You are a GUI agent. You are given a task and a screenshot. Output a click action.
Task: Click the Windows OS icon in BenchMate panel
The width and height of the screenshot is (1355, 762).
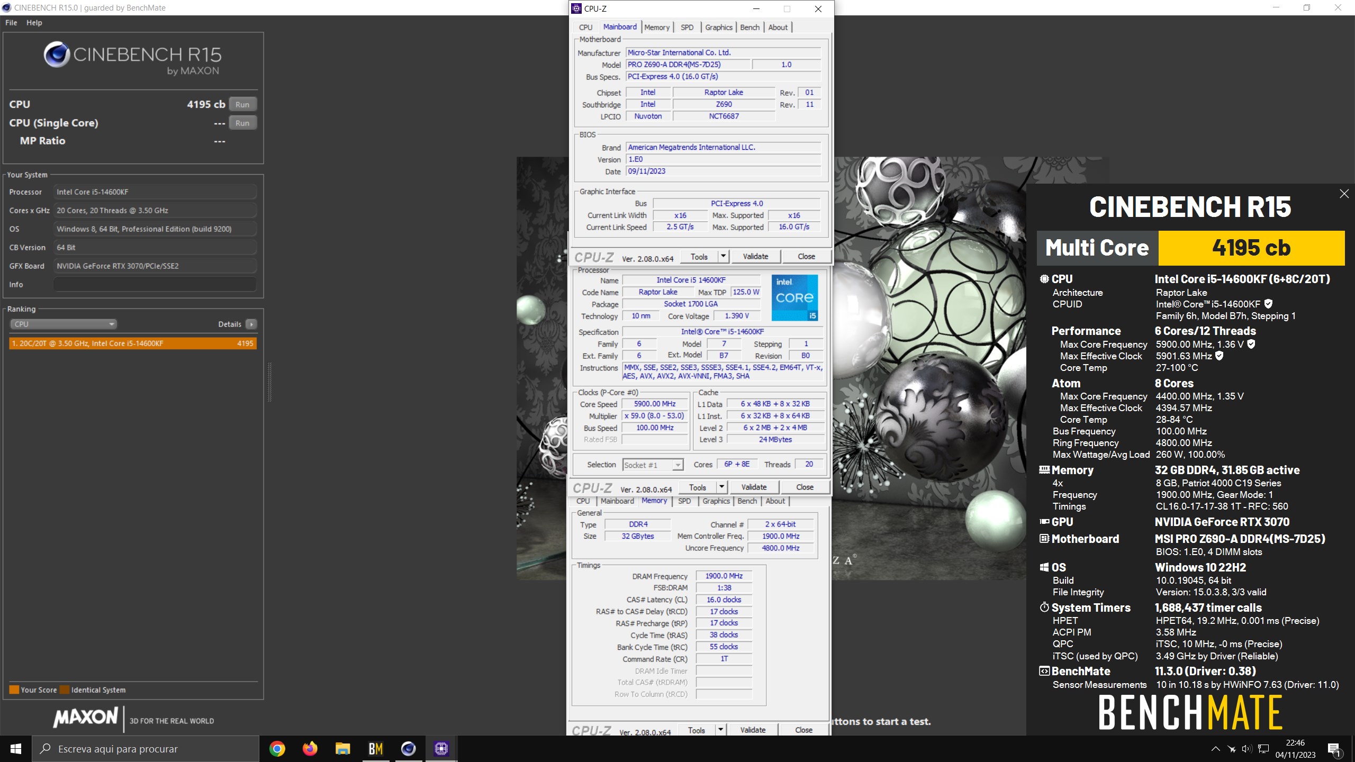pos(1044,567)
